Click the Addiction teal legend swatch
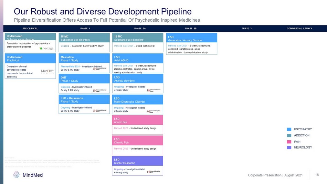327x184 pixels. coord(289,135)
